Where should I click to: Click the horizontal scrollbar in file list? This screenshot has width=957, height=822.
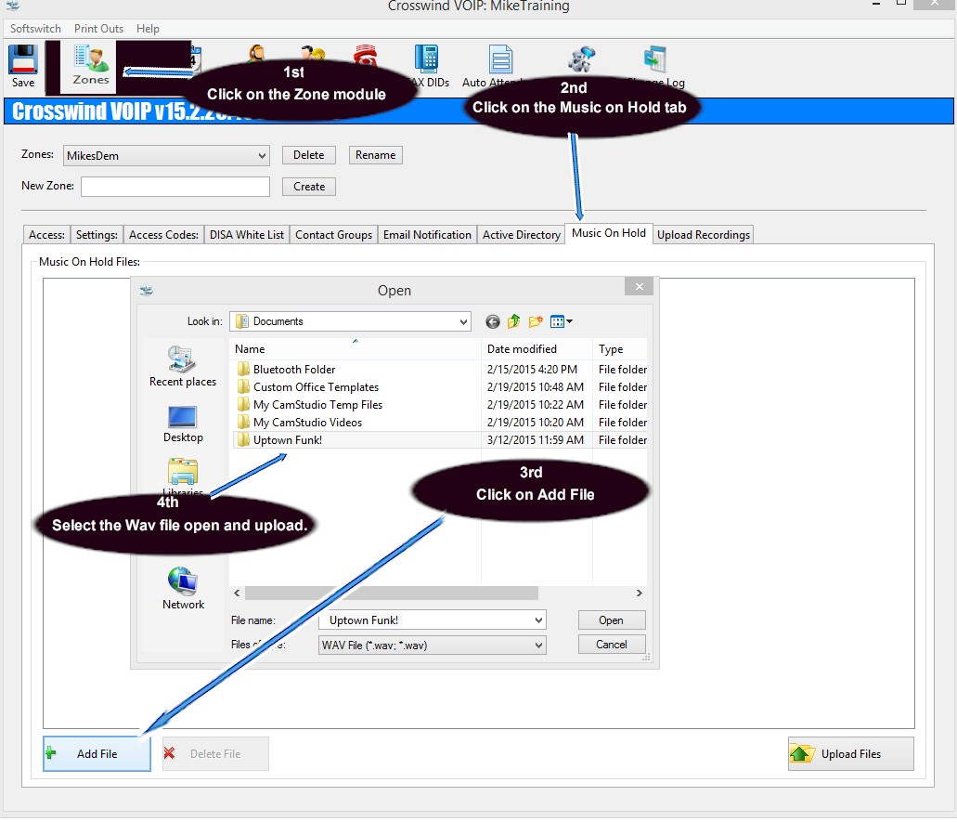click(391, 593)
